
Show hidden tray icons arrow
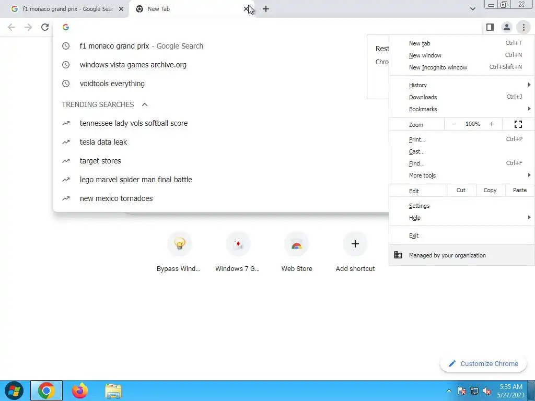point(449,391)
